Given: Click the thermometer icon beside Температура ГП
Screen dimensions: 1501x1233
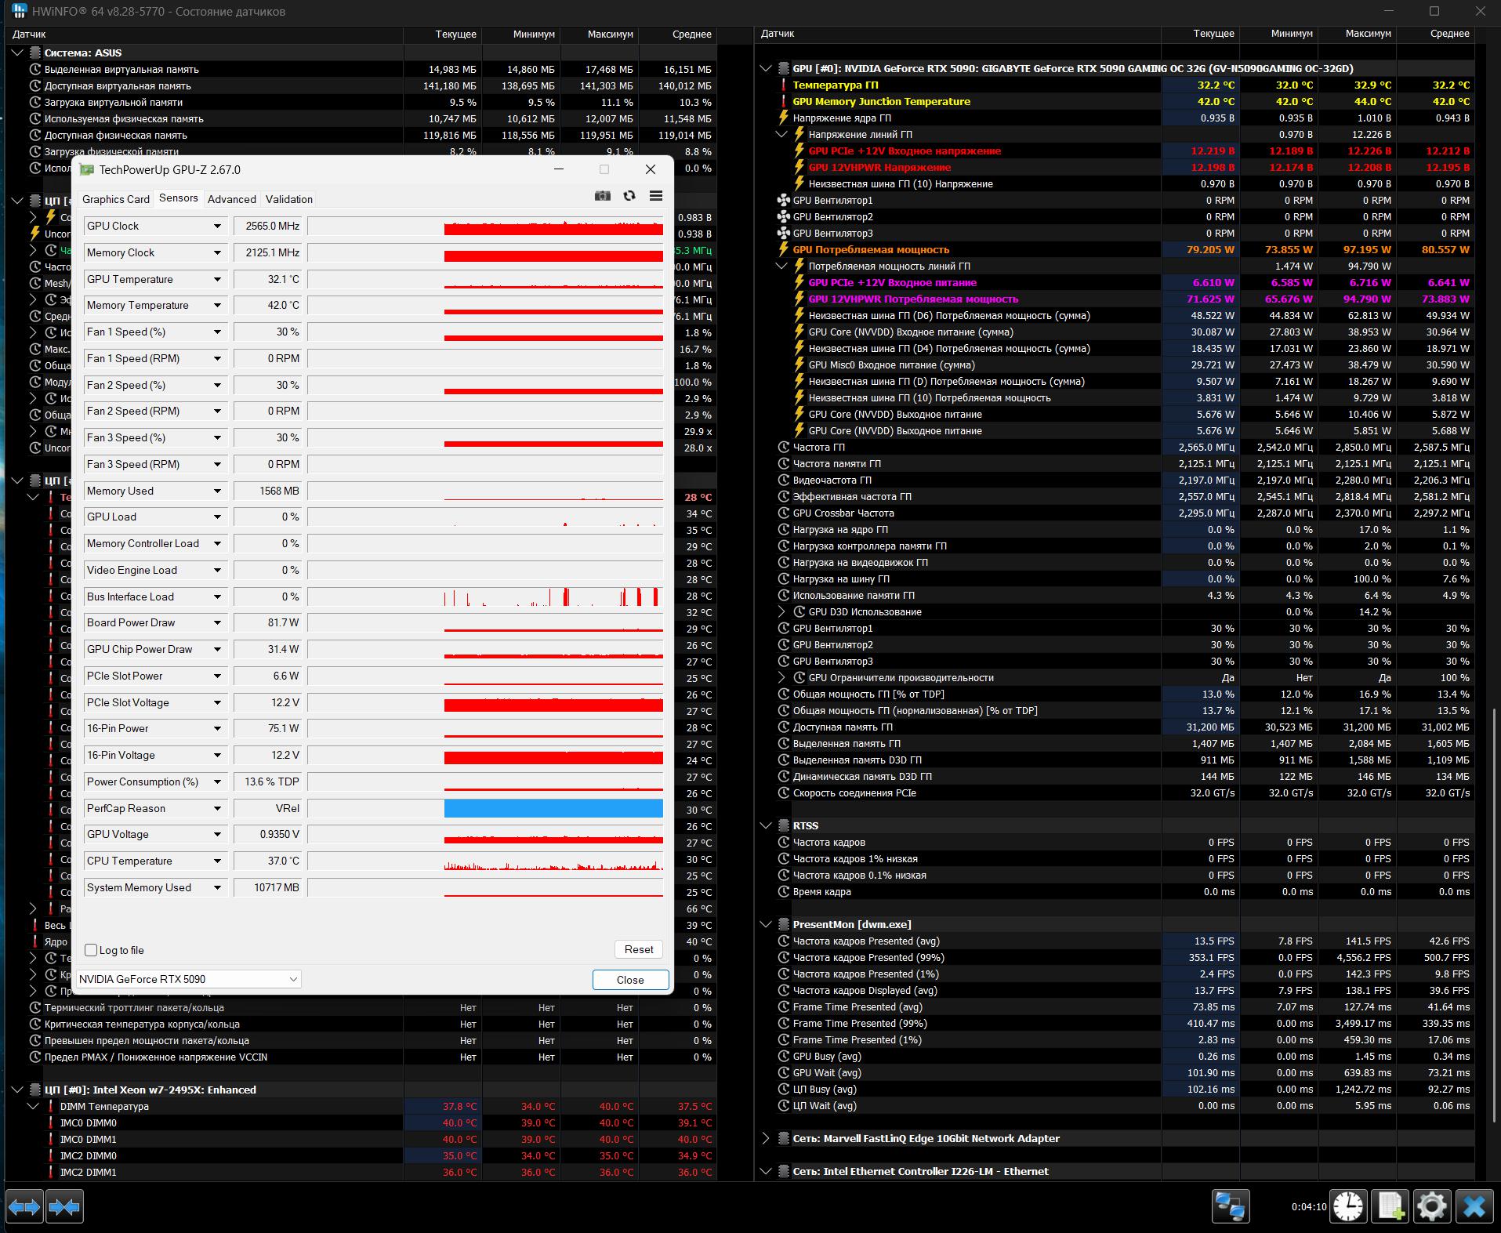Looking at the screenshot, I should 783,85.
